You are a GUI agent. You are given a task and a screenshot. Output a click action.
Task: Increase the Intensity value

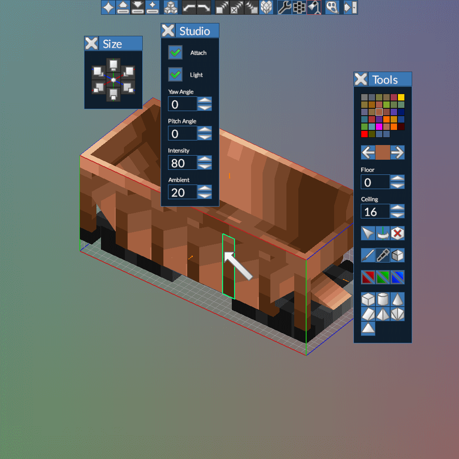pos(205,159)
